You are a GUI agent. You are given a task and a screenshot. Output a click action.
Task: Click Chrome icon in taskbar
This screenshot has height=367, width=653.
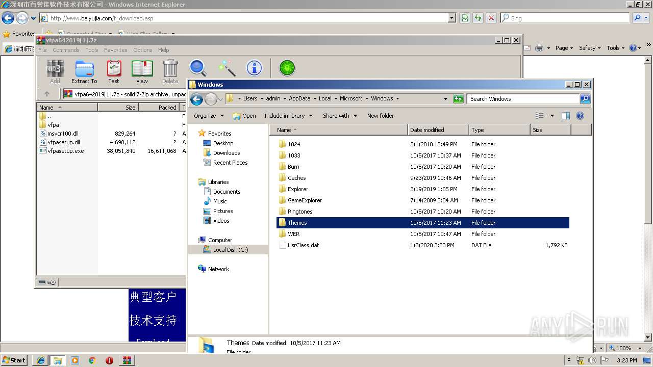coord(92,360)
